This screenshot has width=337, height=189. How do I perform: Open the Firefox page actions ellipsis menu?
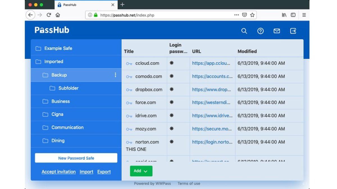pos(237,15)
